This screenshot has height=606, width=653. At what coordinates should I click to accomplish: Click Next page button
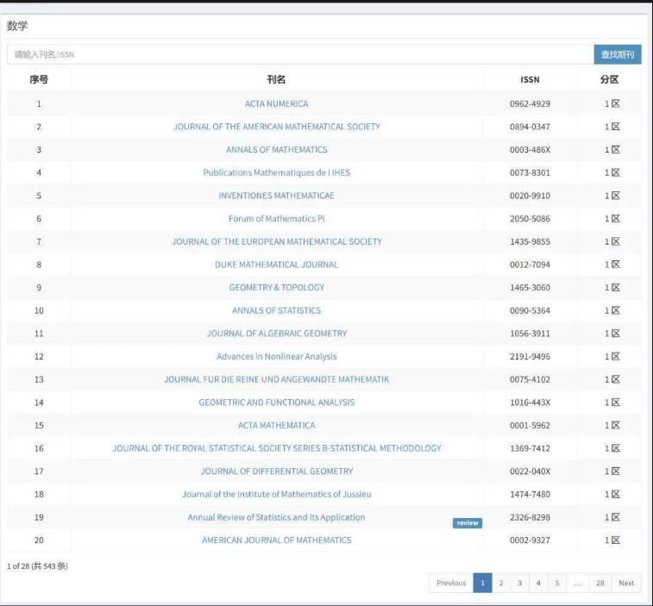point(626,584)
